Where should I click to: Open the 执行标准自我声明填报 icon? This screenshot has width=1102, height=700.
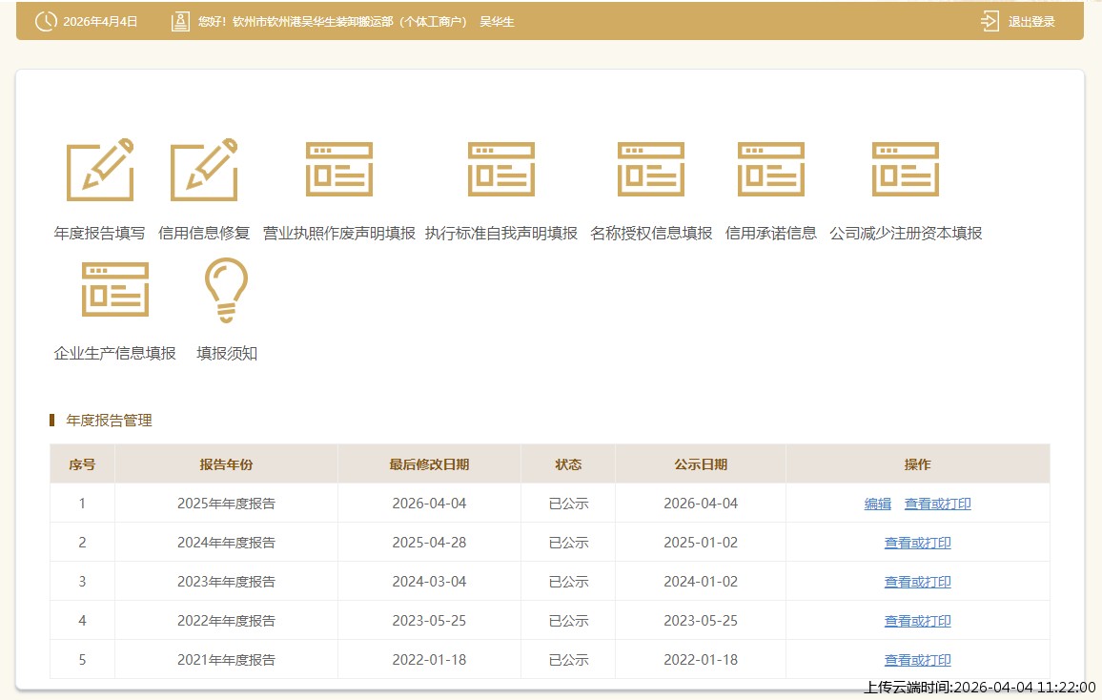tap(501, 170)
